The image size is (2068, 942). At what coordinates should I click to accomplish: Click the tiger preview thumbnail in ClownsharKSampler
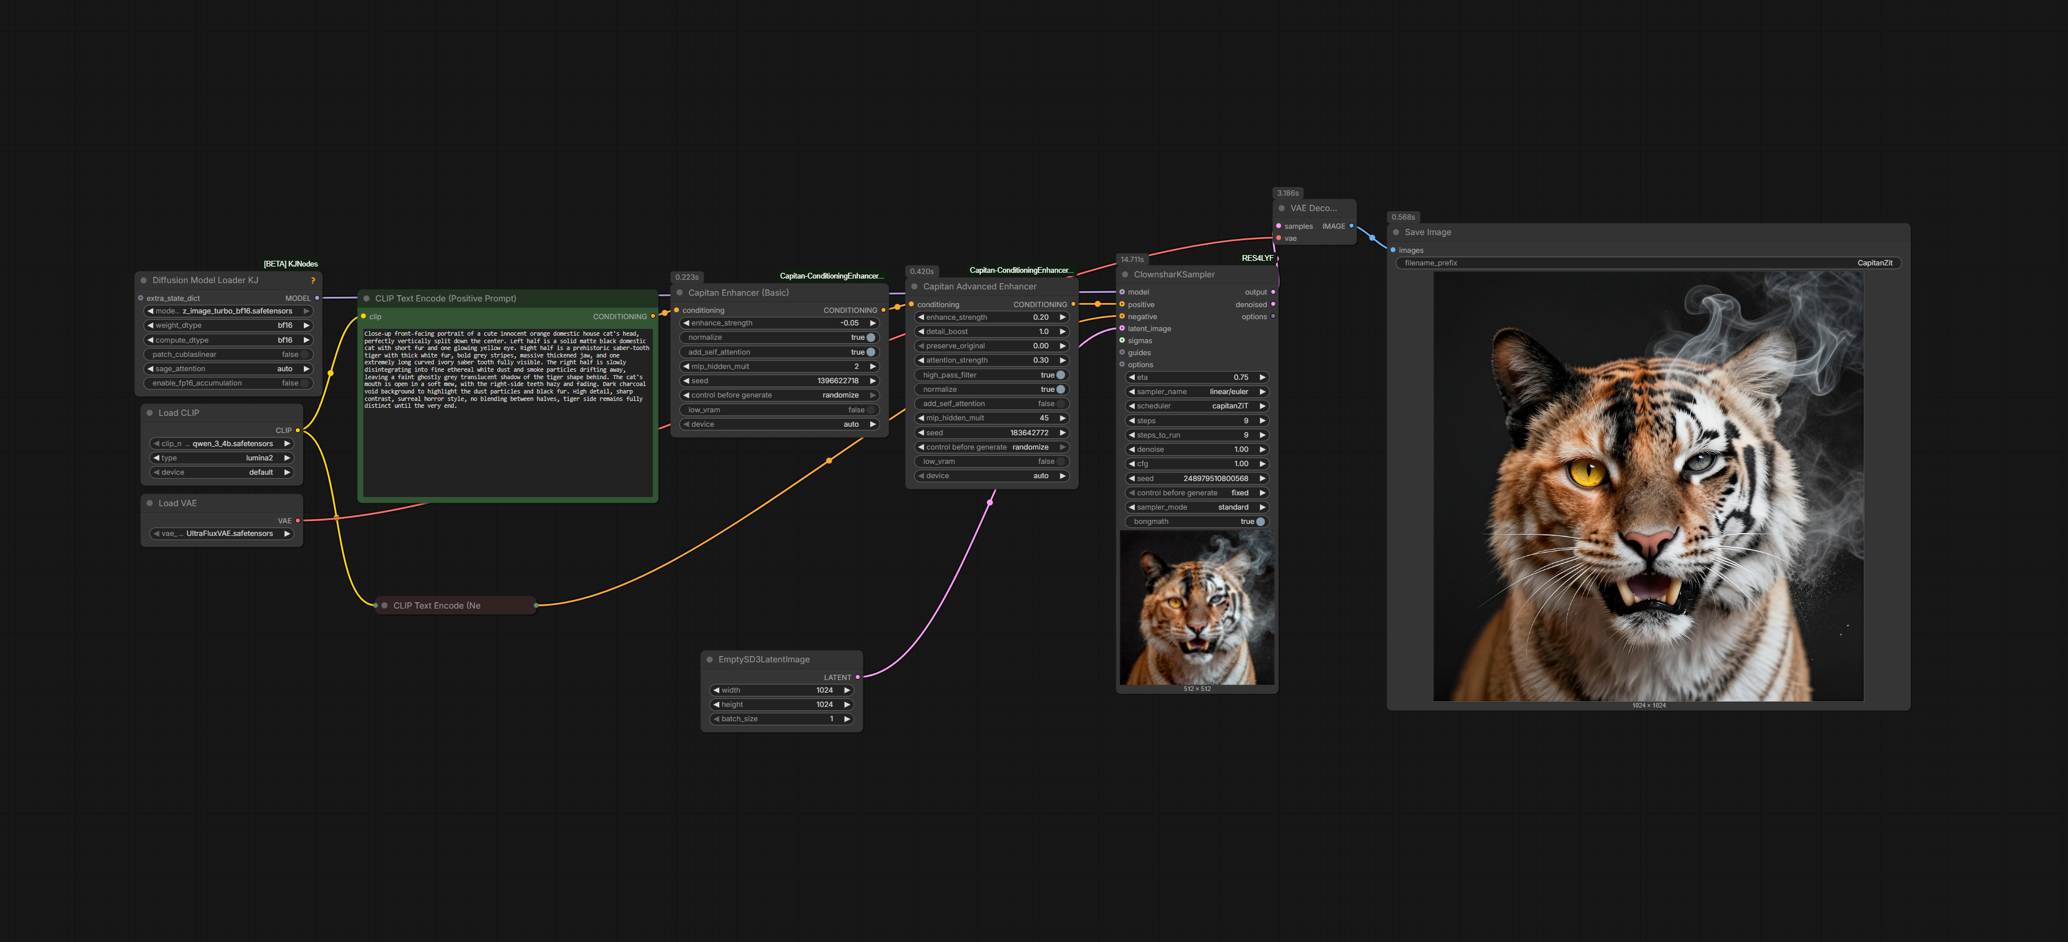tap(1196, 607)
